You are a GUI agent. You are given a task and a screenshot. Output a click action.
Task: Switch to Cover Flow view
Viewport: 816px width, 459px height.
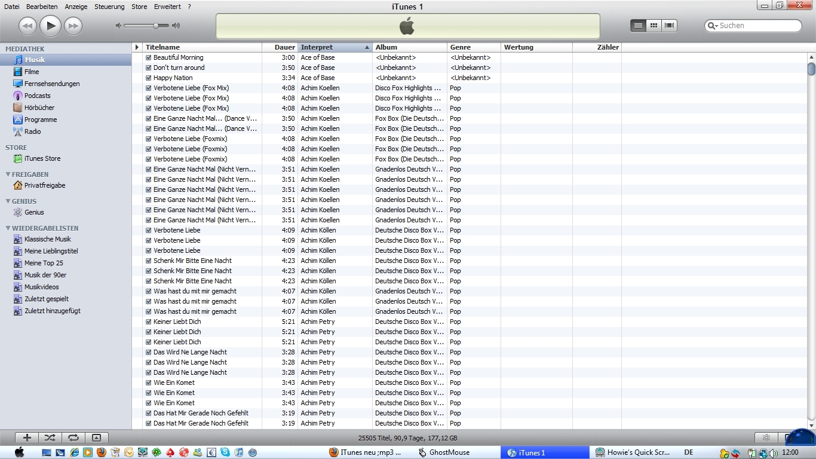(670, 25)
